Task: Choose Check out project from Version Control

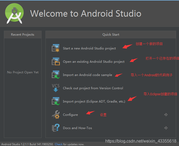Action: tap(93, 88)
